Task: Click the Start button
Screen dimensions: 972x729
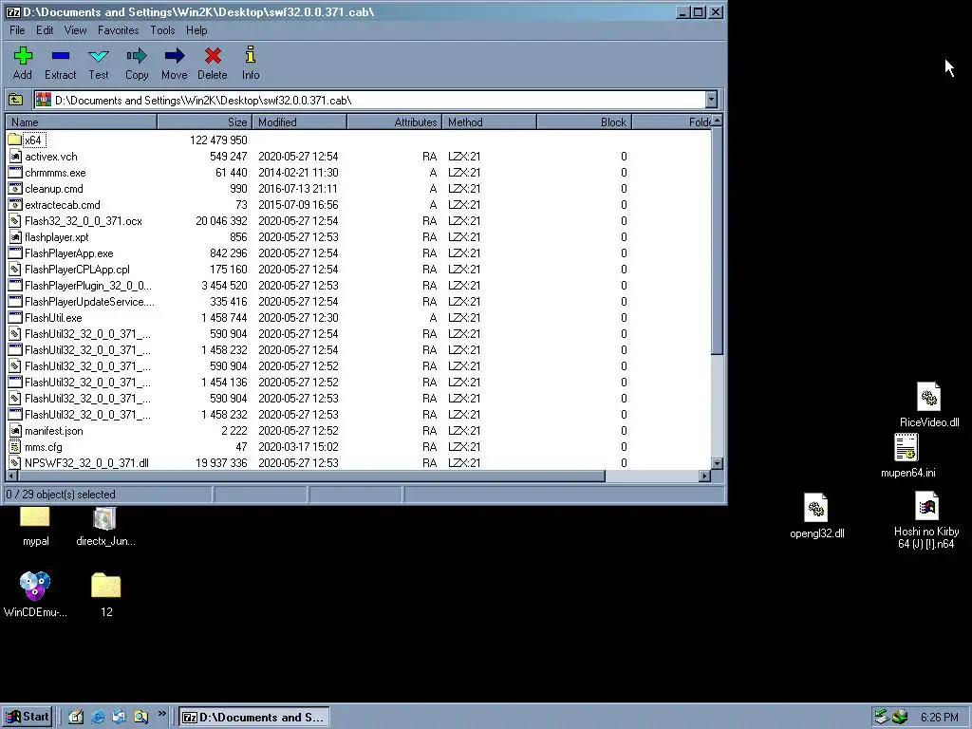Action: [27, 718]
